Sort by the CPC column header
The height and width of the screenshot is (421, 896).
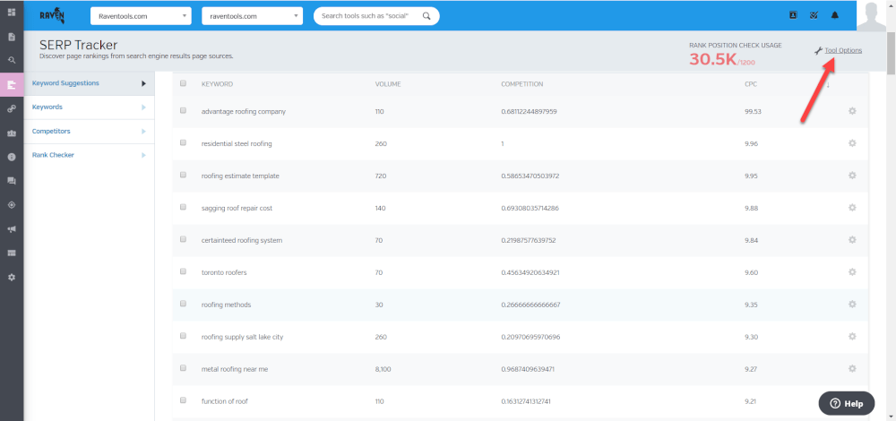751,84
